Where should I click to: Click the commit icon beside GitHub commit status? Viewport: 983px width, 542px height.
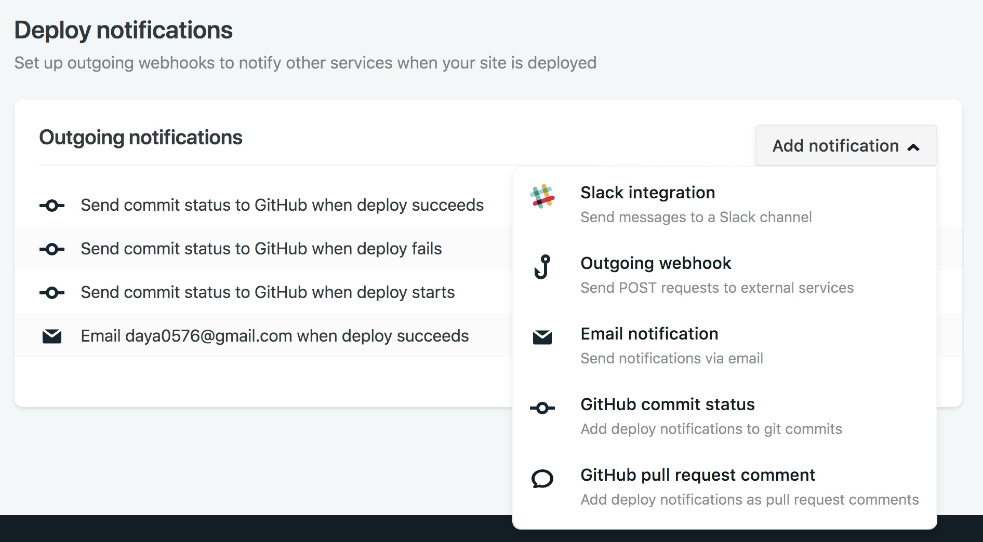(x=542, y=408)
